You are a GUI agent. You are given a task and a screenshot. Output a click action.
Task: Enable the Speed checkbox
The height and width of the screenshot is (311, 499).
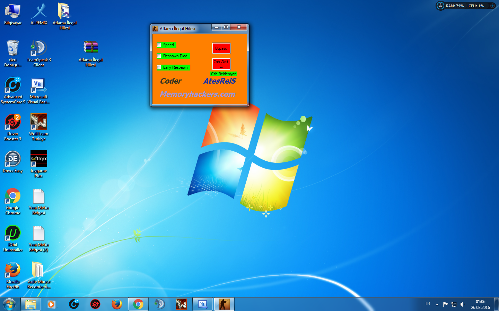click(159, 45)
